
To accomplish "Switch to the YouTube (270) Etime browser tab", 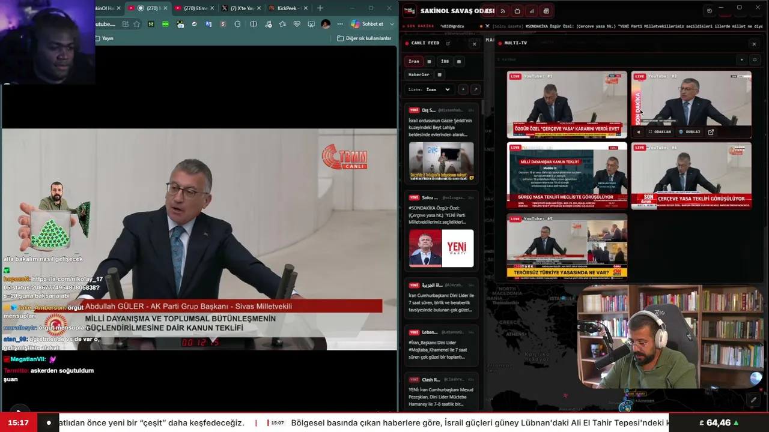I will [x=195, y=8].
